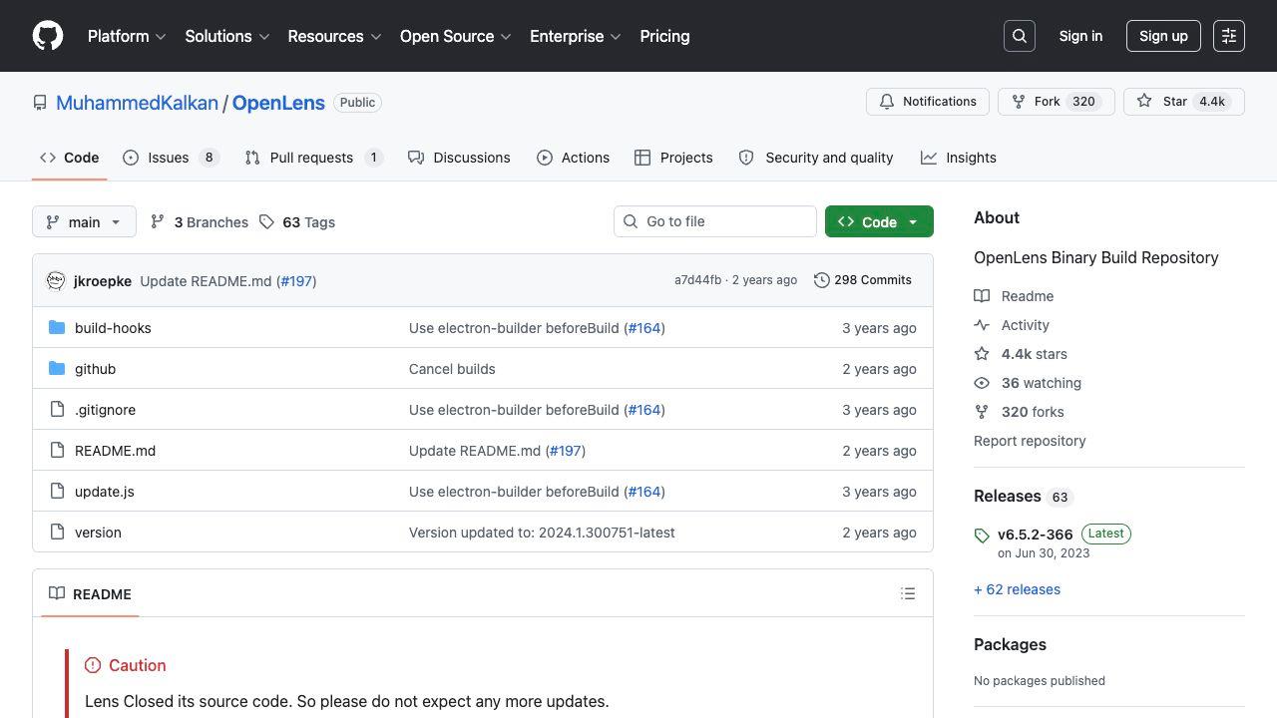This screenshot has width=1277, height=718.
Task: Click the update.js file icon
Action: 57,491
